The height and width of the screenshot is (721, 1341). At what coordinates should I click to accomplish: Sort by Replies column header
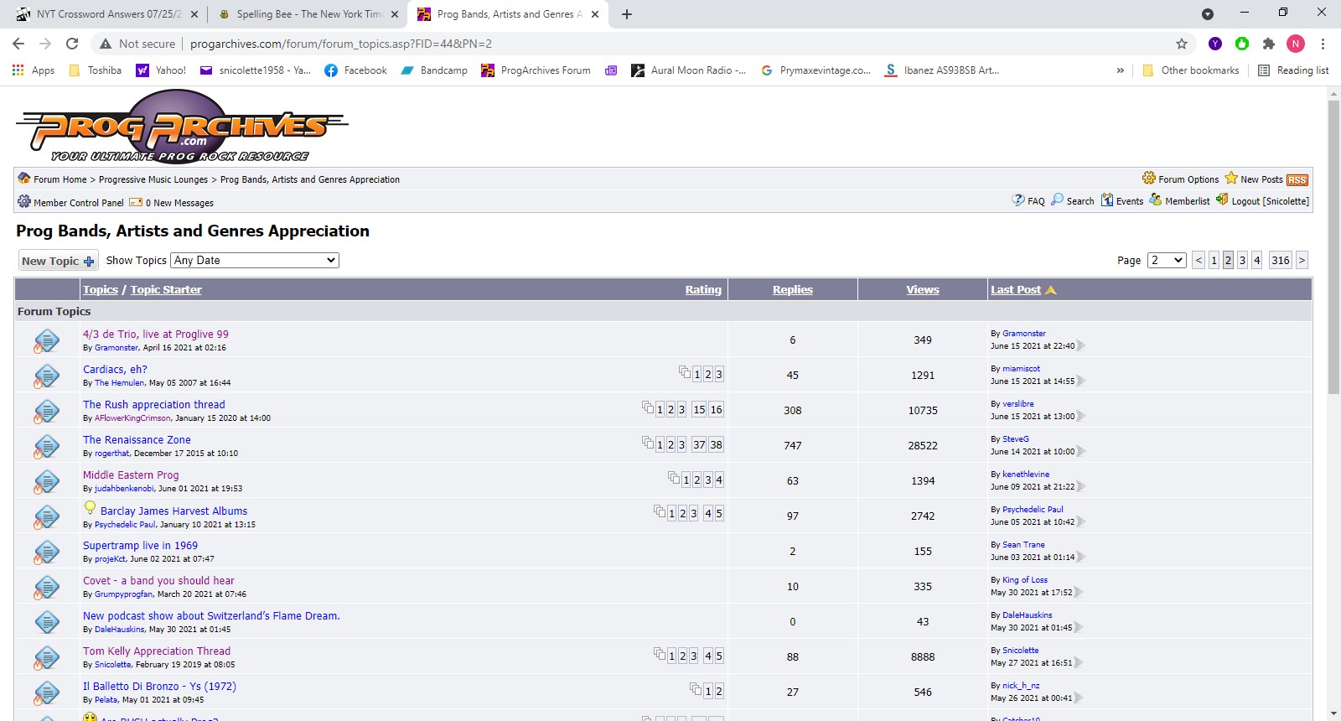point(793,289)
